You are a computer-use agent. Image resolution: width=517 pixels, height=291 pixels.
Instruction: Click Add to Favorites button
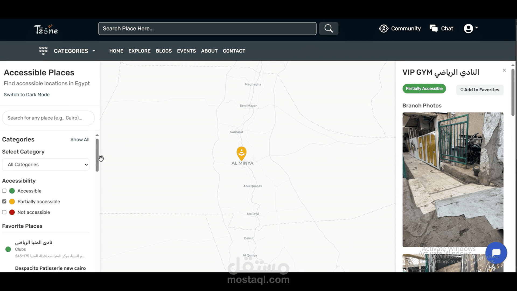click(x=480, y=90)
